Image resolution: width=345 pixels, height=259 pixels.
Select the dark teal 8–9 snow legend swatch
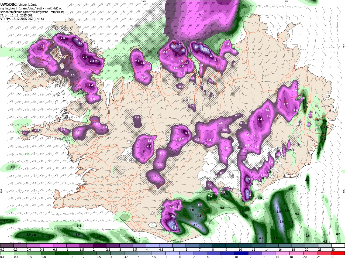coord(219,246)
